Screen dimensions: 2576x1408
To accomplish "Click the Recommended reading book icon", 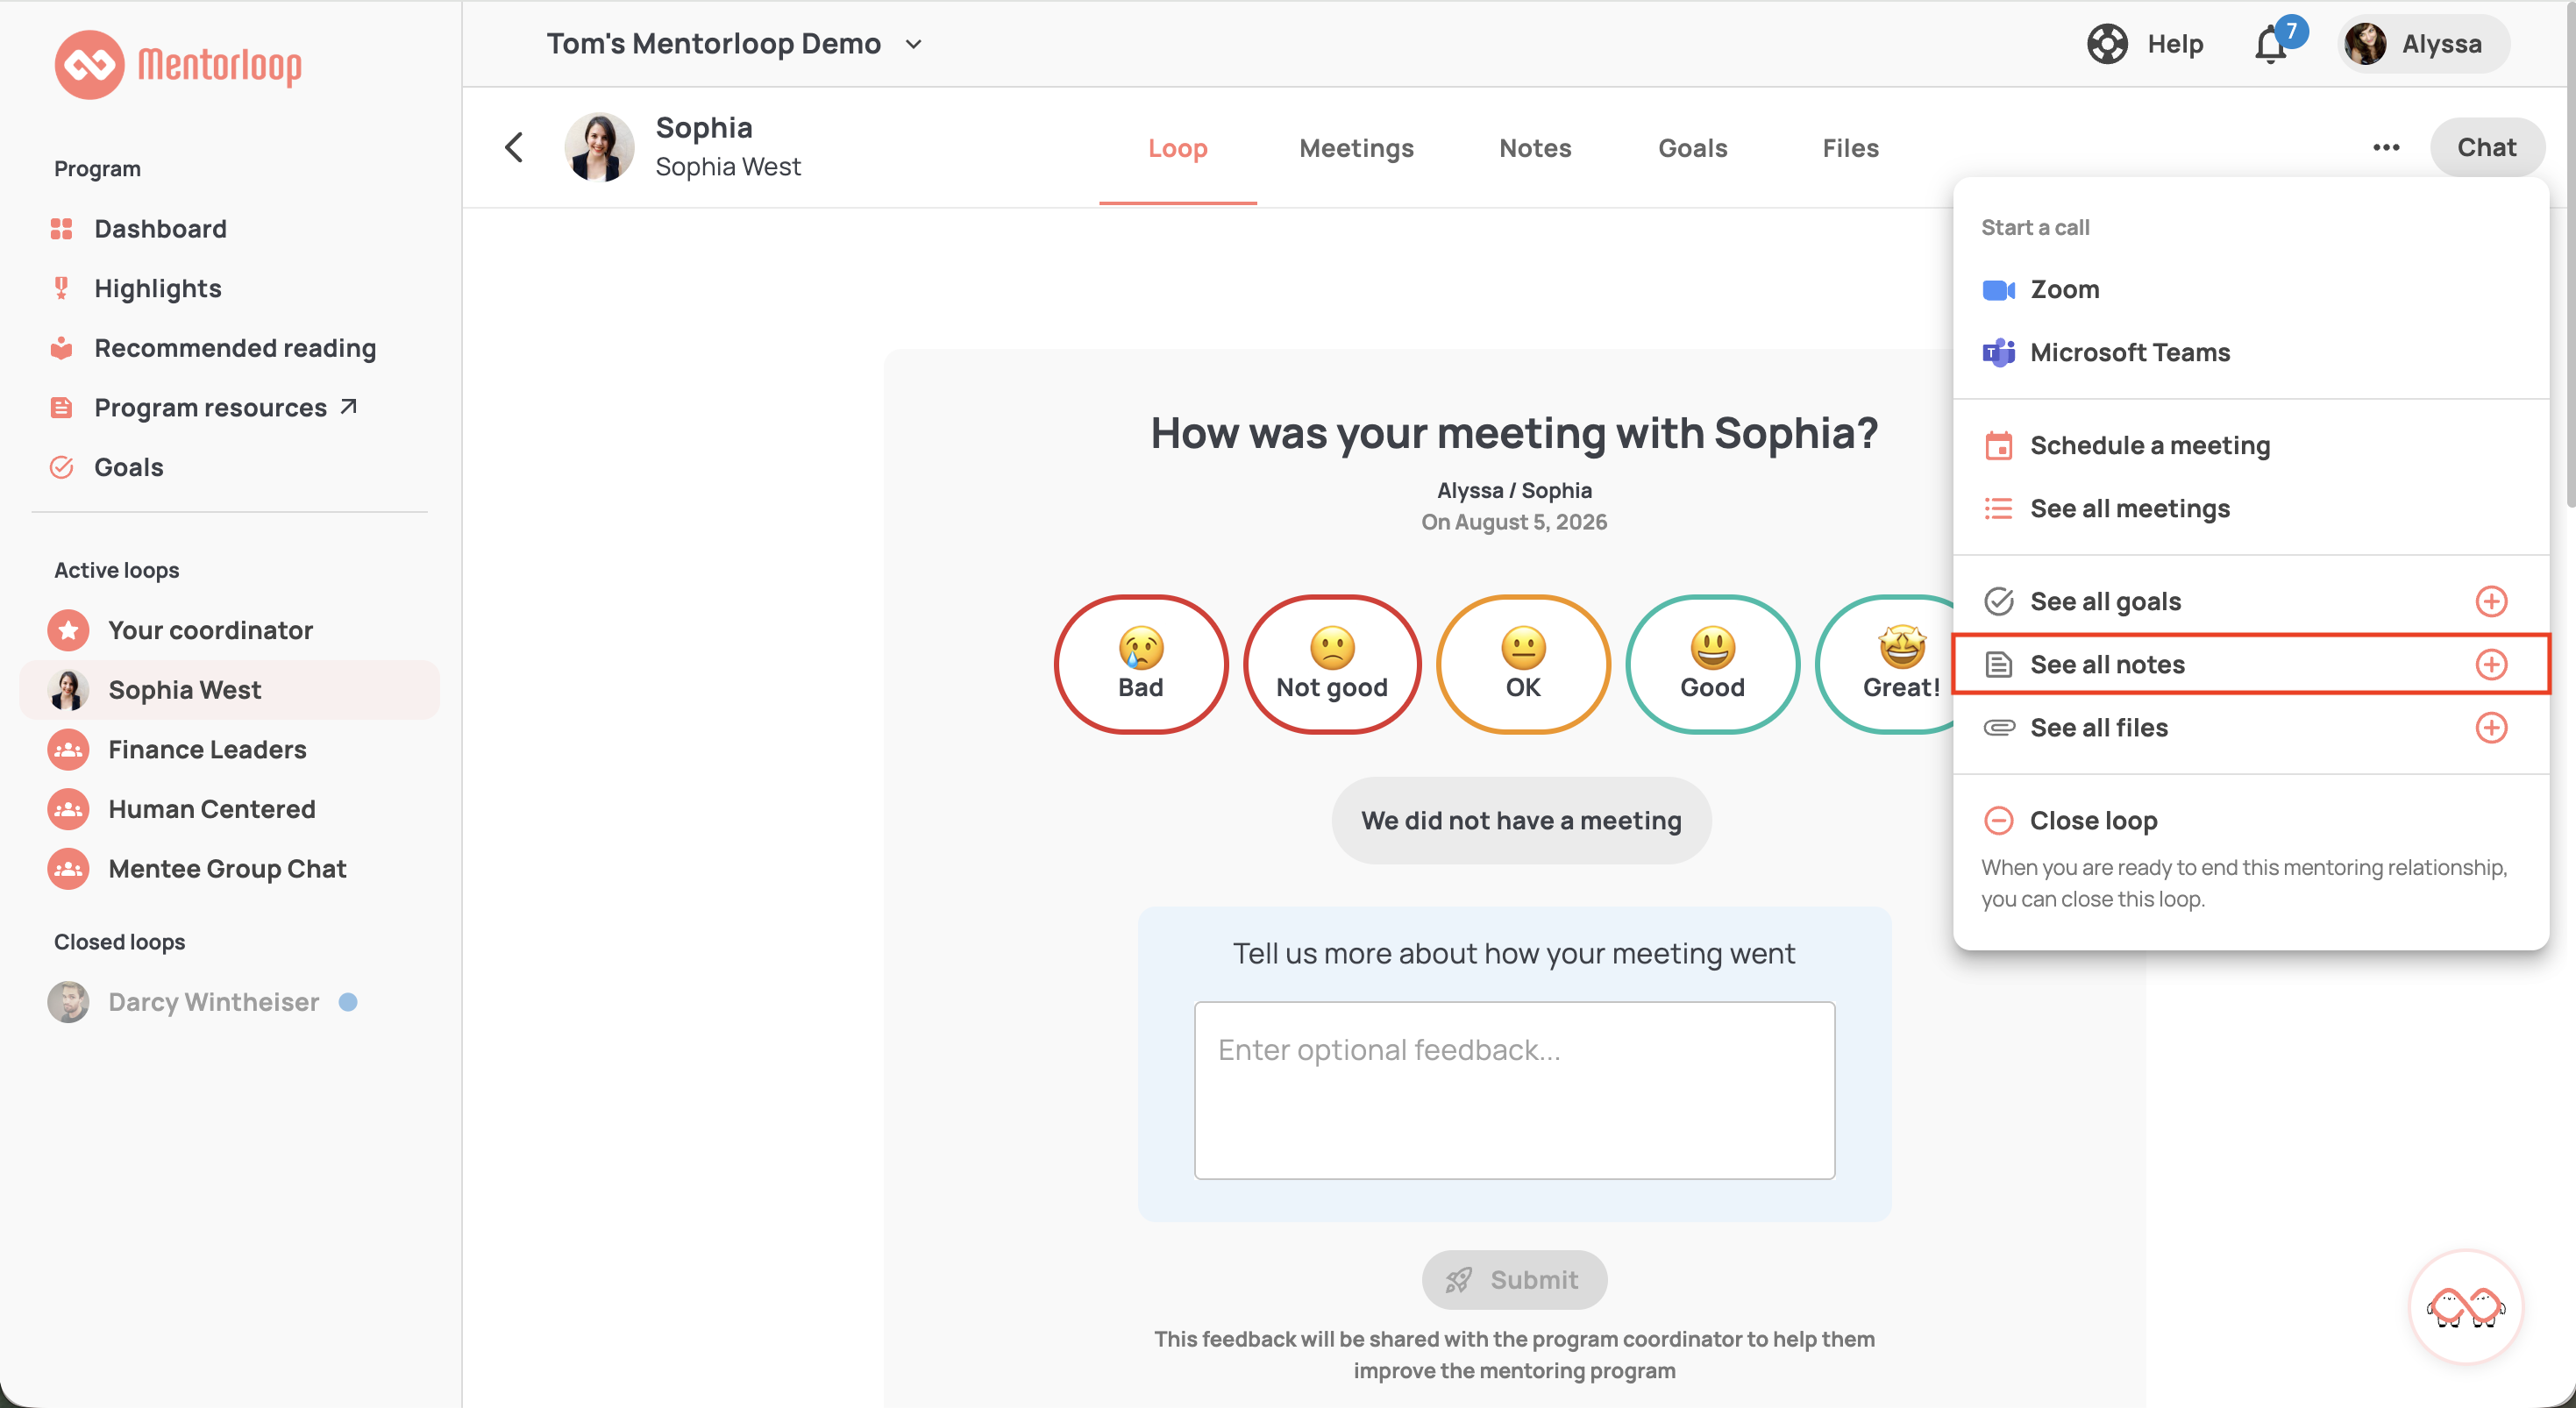I will (x=61, y=348).
